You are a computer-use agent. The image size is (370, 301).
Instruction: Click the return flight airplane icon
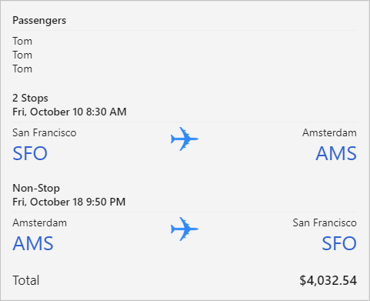(x=185, y=229)
